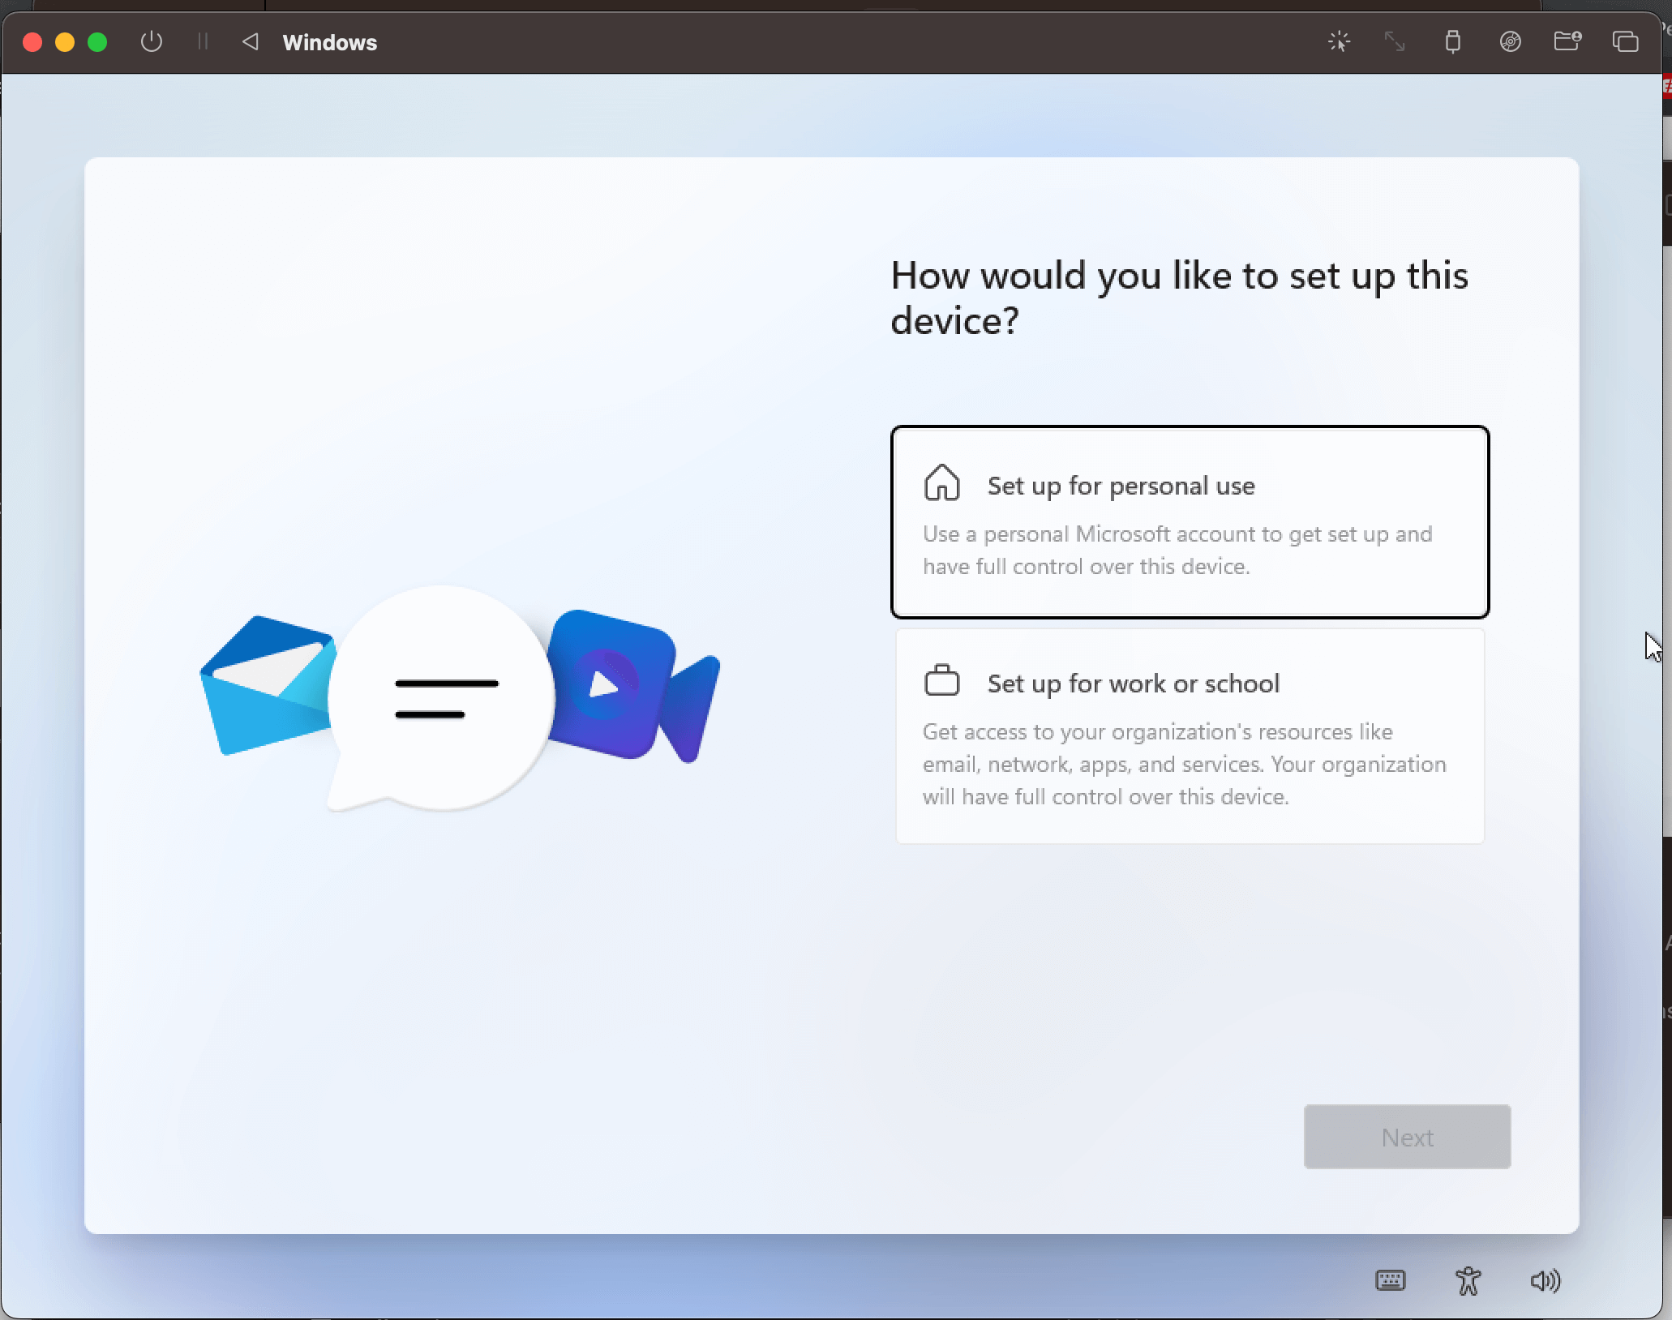Open USB devices icon in toolbar

click(x=1452, y=41)
